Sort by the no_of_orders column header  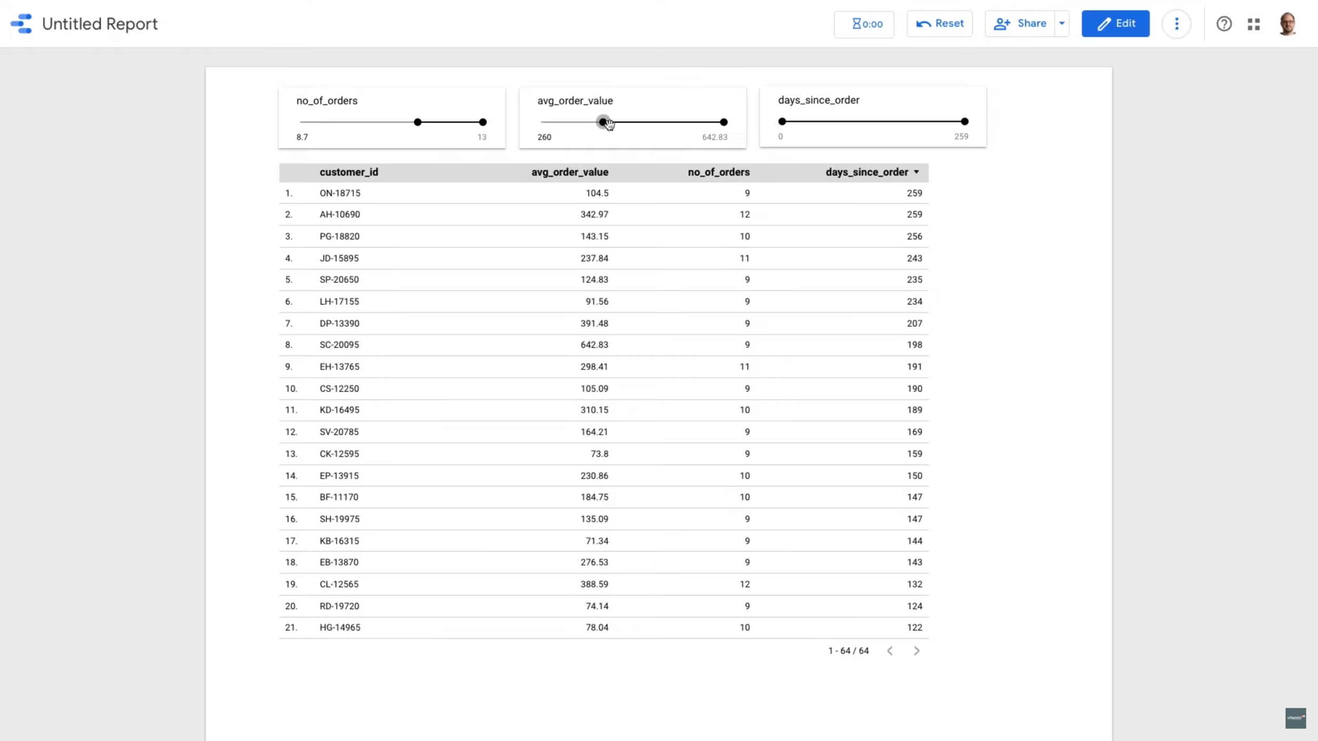coord(718,172)
